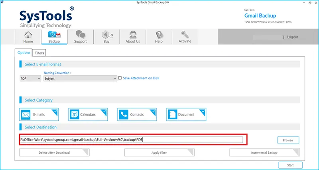Switch to the Filters tab
This screenshot has width=319, height=170.
(x=39, y=53)
